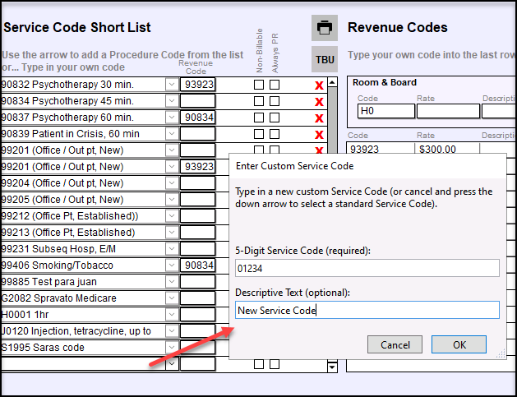
Task: Check Non-Billable for 90832 Psychotherapy 30 min
Action: pyautogui.click(x=259, y=85)
